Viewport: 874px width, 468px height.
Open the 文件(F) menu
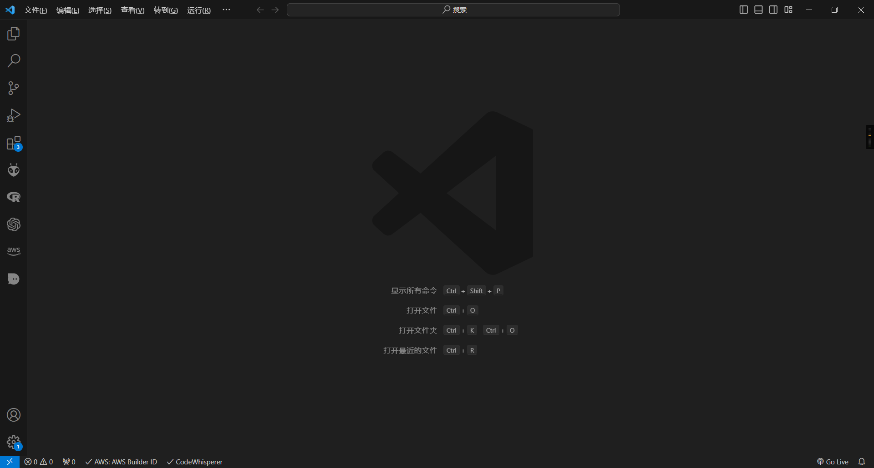pos(36,10)
